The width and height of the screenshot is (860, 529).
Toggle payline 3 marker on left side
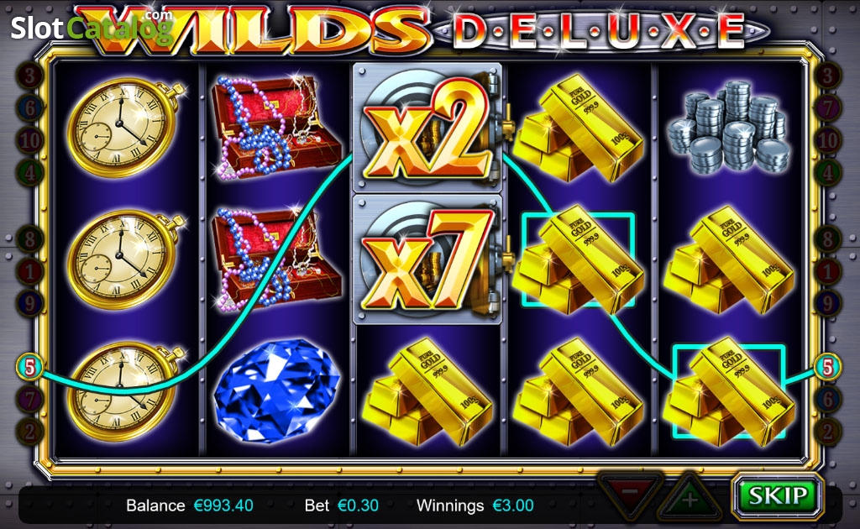[29, 76]
